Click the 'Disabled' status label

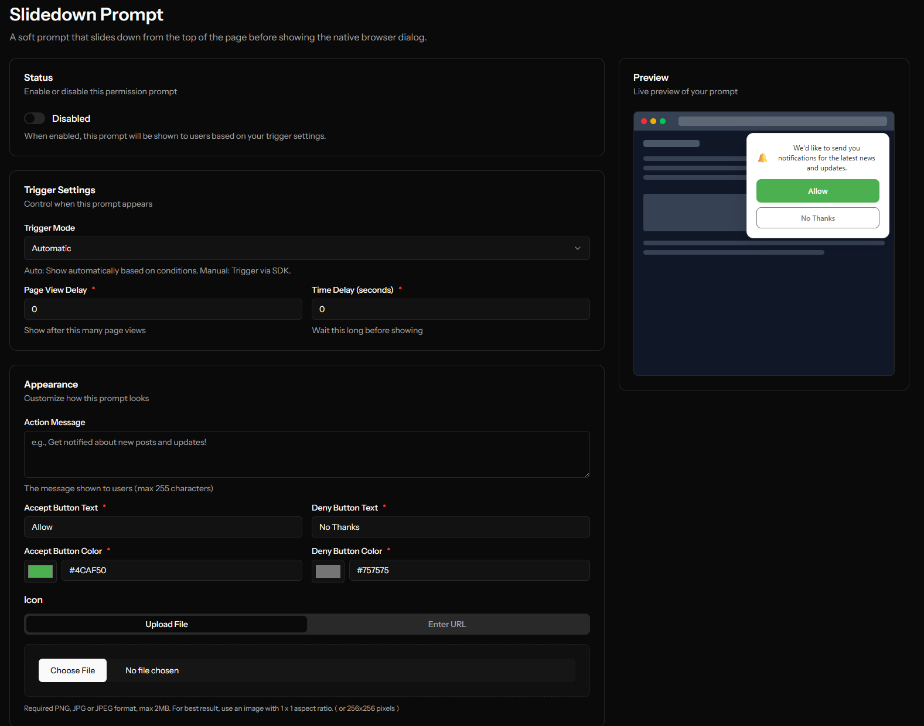tap(71, 118)
